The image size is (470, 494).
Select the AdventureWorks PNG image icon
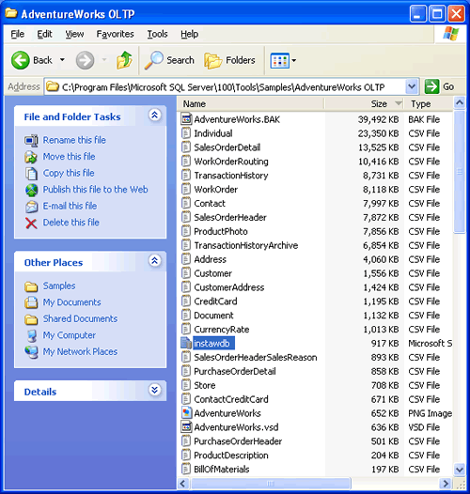pyautogui.click(x=186, y=413)
